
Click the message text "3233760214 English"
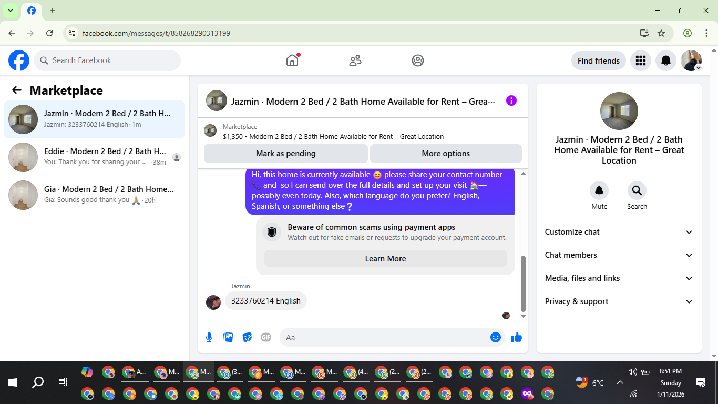pyautogui.click(x=266, y=301)
